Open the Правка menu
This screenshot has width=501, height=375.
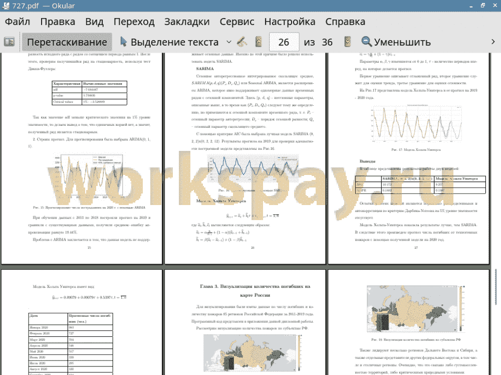pos(58,22)
